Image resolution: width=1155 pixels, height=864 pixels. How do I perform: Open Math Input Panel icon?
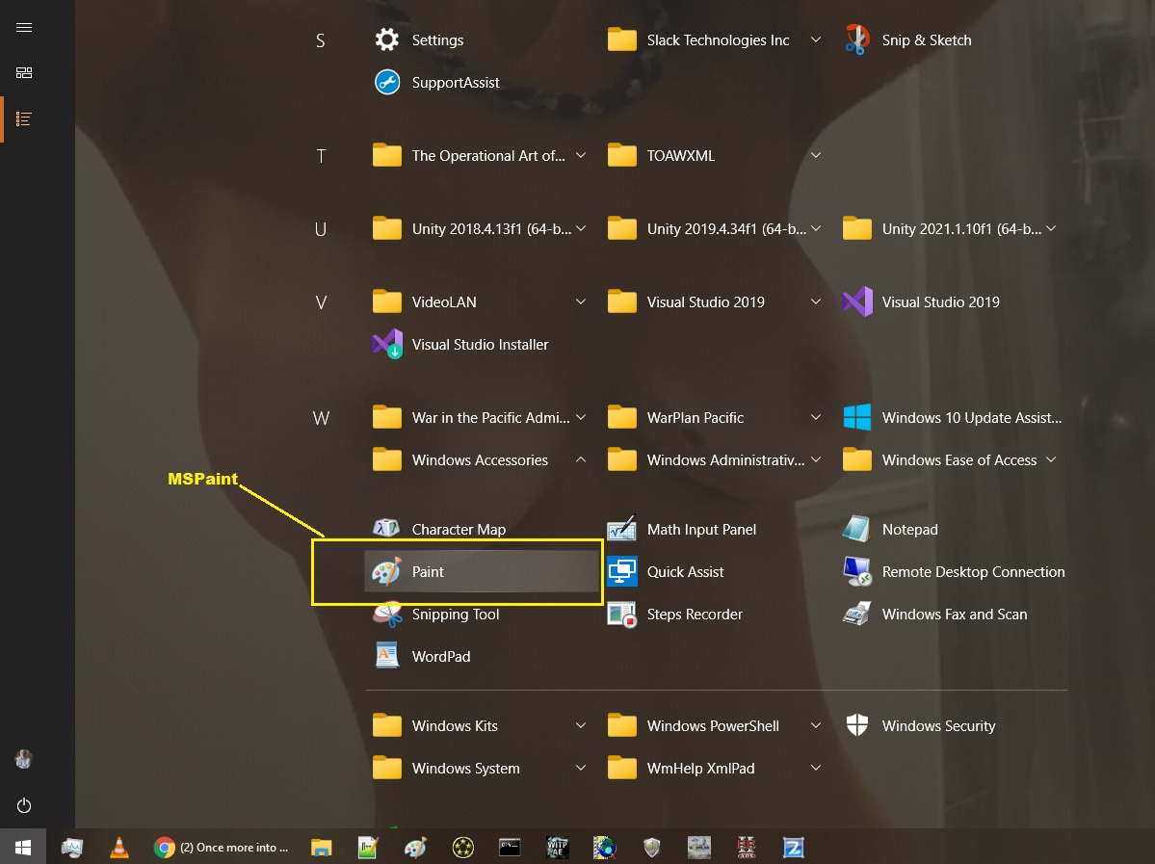click(x=621, y=528)
